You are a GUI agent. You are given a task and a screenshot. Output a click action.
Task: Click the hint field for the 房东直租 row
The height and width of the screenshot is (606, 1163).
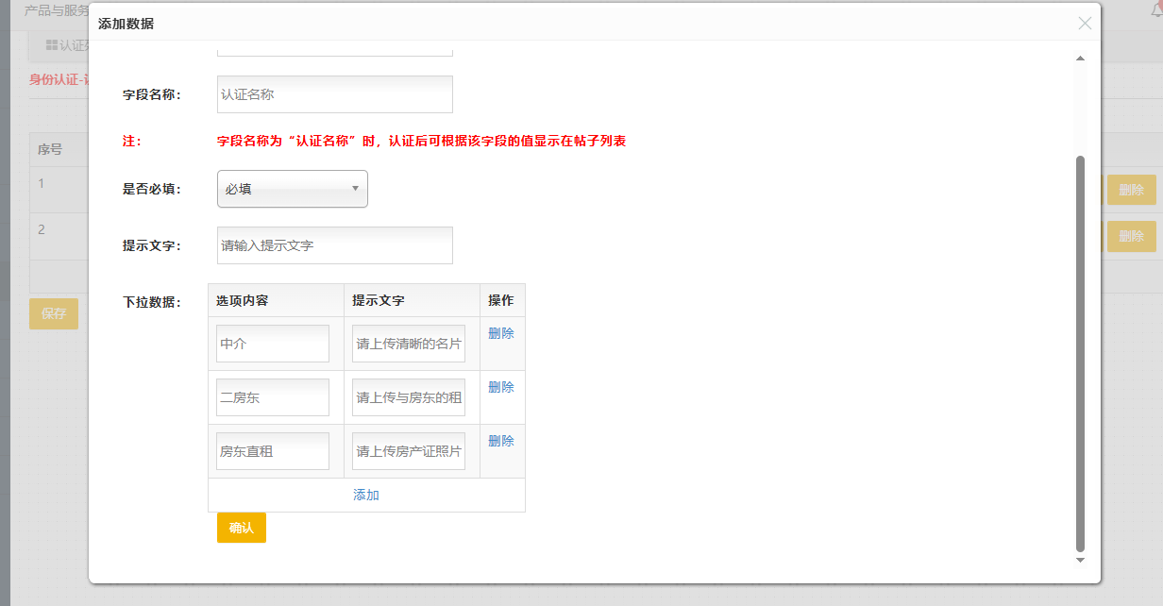tap(408, 451)
